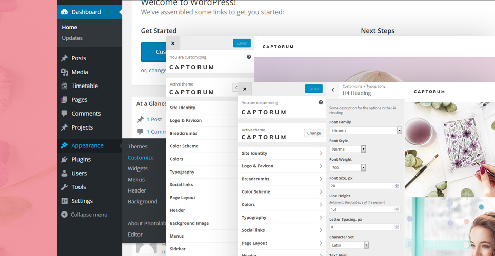Viewport: 495px width, 256px height.
Task: Click the Settings sliders icon
Action: (65, 201)
